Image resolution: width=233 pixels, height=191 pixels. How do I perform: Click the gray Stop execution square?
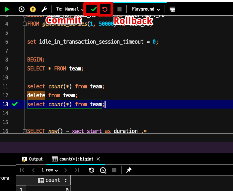119,9
